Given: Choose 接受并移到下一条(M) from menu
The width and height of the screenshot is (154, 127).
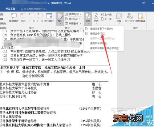Looking at the screenshot, I should [x=104, y=28].
